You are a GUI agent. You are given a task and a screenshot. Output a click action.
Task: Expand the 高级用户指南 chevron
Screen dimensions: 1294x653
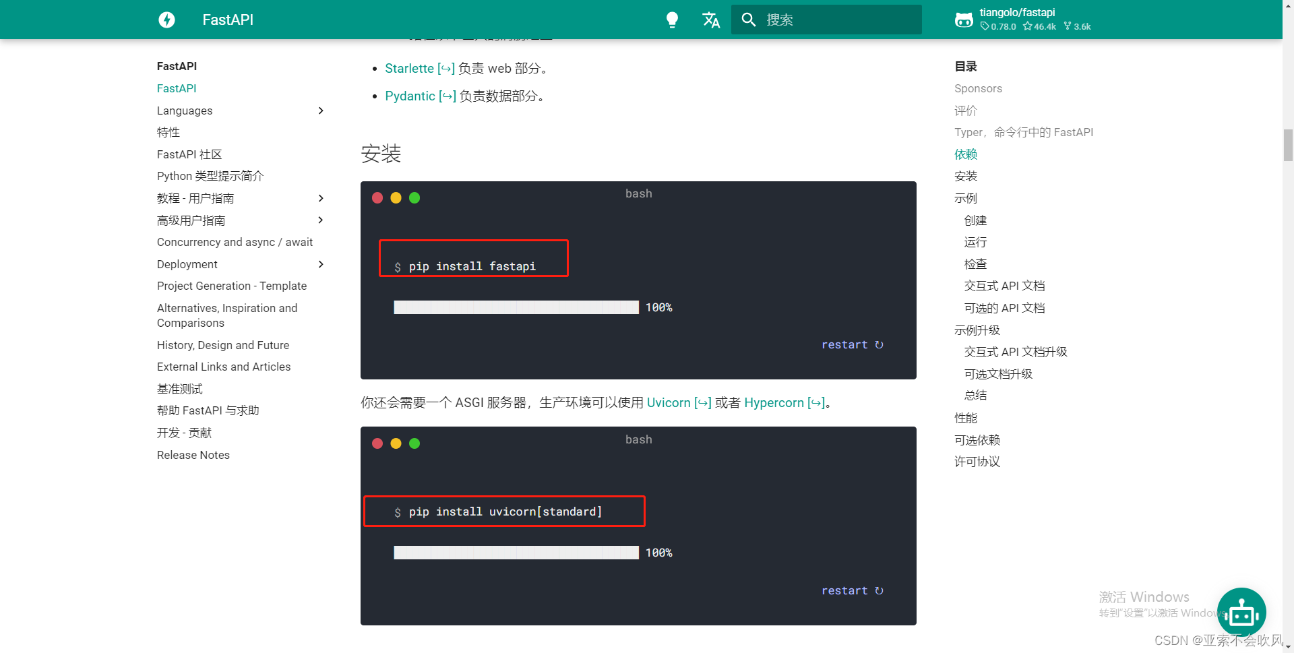coord(321,220)
